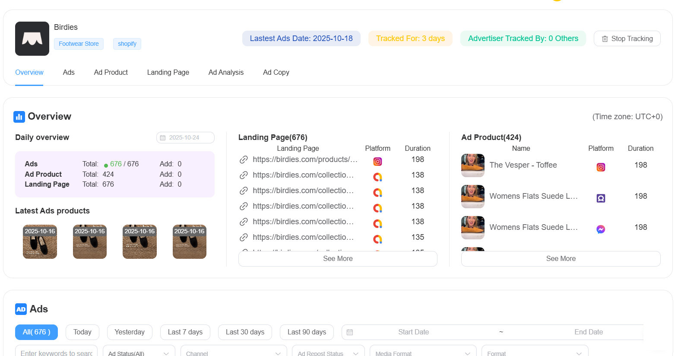Click the Start Date field

click(413, 332)
